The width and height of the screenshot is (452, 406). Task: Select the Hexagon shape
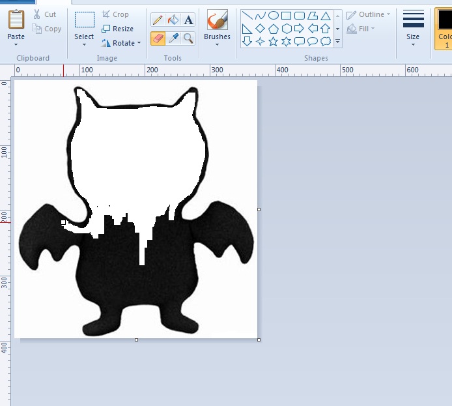point(287,29)
